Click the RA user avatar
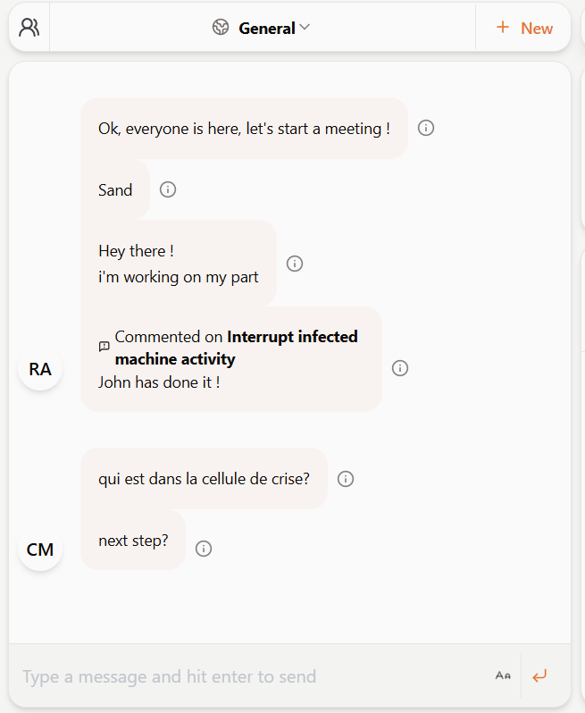The image size is (585, 713). pos(40,369)
